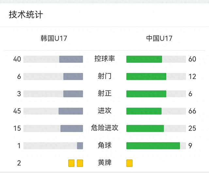Click China's green 射正 on-target bar
The width and height of the screenshot is (209, 173).
(x=146, y=94)
